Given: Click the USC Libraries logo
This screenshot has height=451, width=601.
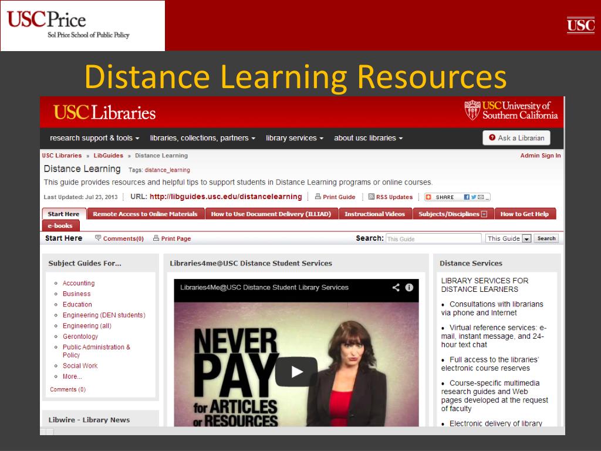Looking at the screenshot, I should click(104, 112).
